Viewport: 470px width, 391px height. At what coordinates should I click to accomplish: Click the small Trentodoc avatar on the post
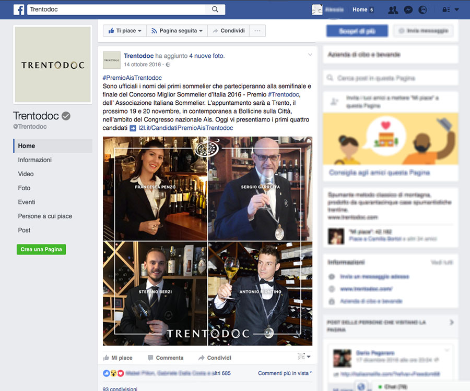pos(112,60)
